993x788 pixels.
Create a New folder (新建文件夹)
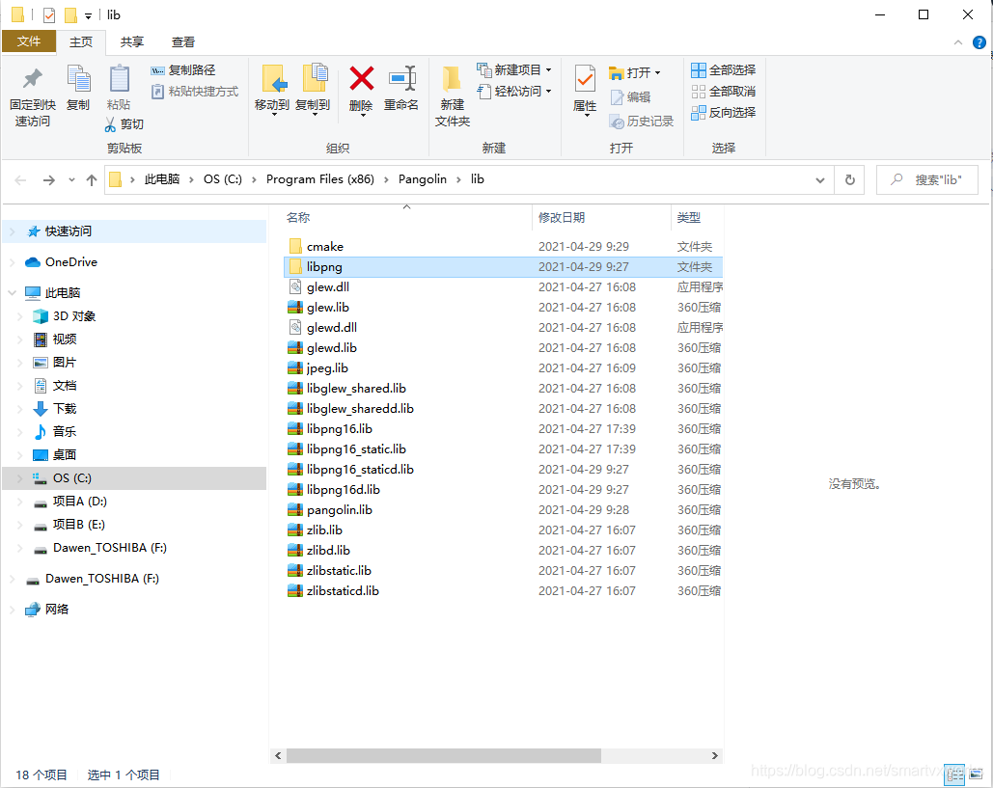coord(453,95)
